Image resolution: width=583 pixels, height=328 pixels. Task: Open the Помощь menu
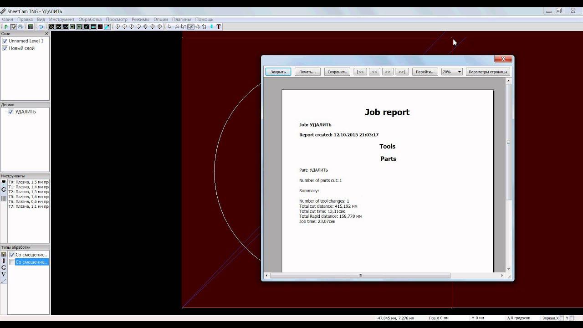[205, 20]
